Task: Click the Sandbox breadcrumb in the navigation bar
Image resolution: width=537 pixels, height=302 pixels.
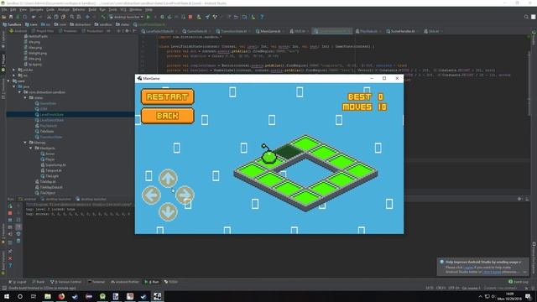Action: (13, 24)
